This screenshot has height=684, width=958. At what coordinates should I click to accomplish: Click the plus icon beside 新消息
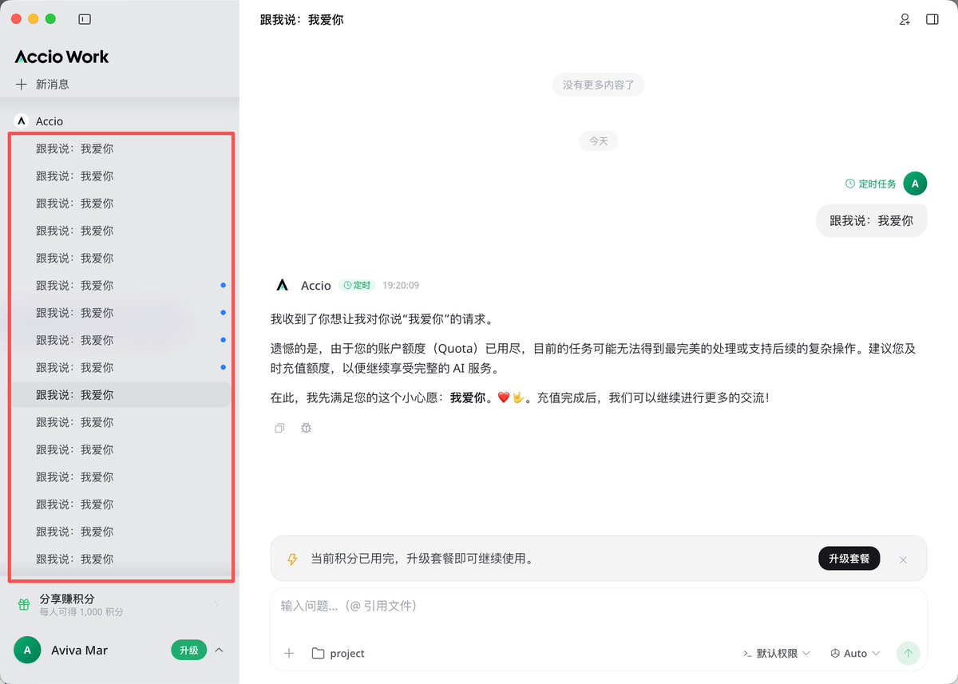point(22,84)
